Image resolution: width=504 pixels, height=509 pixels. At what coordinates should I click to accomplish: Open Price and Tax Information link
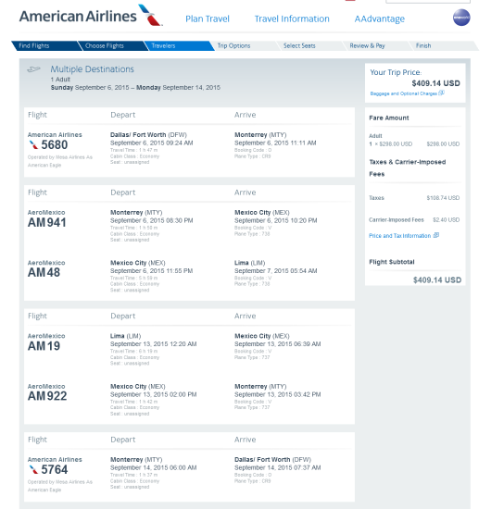coord(399,236)
